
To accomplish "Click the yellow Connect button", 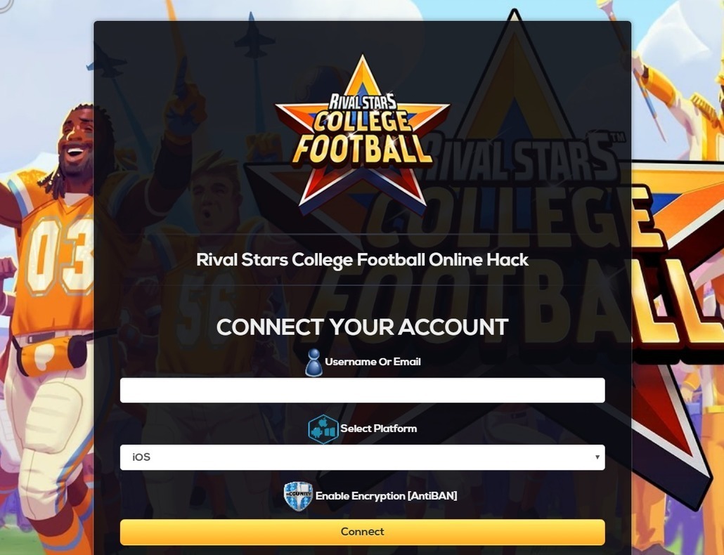I will [362, 532].
